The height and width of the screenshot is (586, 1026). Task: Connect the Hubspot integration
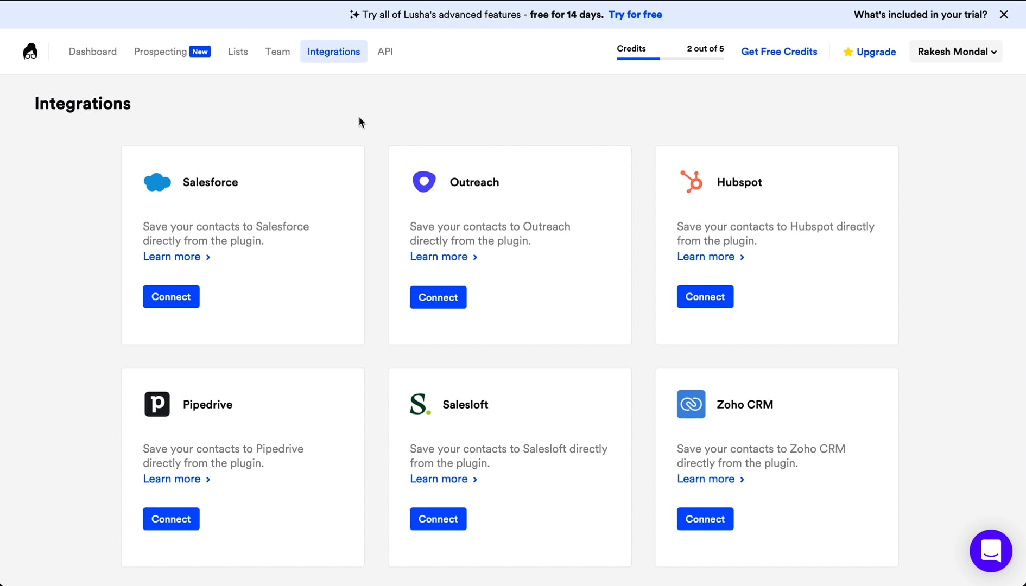[x=705, y=297]
